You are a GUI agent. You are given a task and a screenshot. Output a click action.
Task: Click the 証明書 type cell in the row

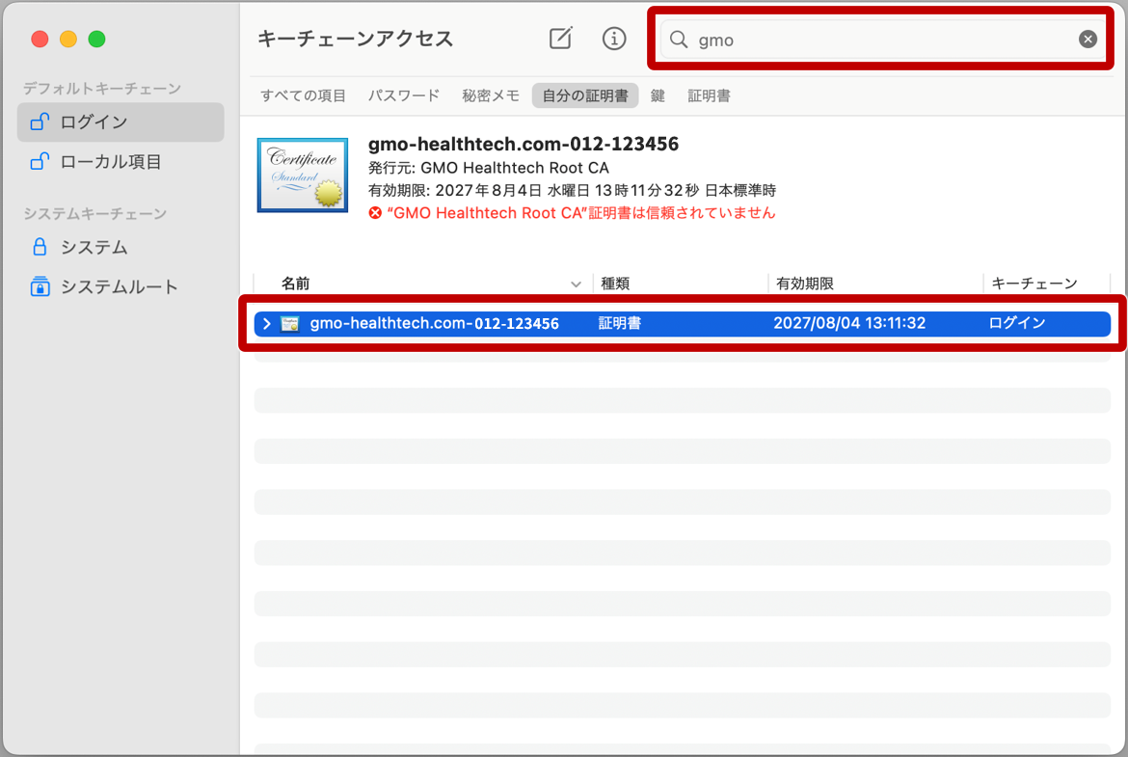(619, 324)
